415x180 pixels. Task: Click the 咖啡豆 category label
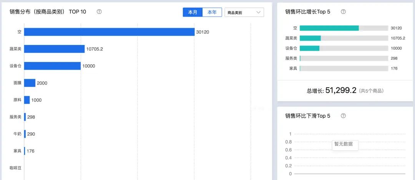click(15, 168)
